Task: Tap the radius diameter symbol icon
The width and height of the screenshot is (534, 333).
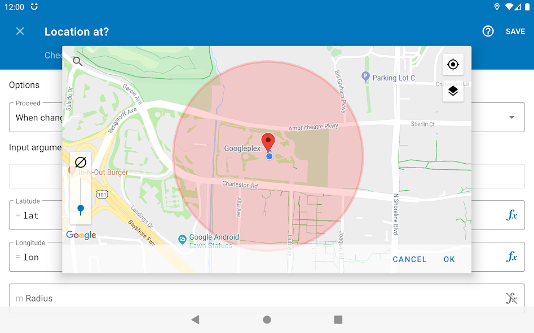Action: coord(81,162)
